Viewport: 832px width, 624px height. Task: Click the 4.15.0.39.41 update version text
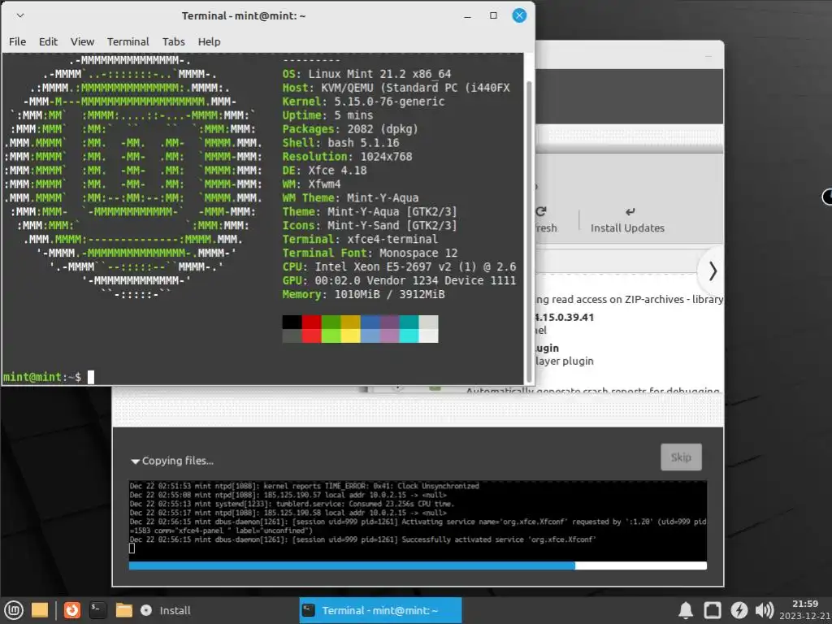[x=565, y=318]
